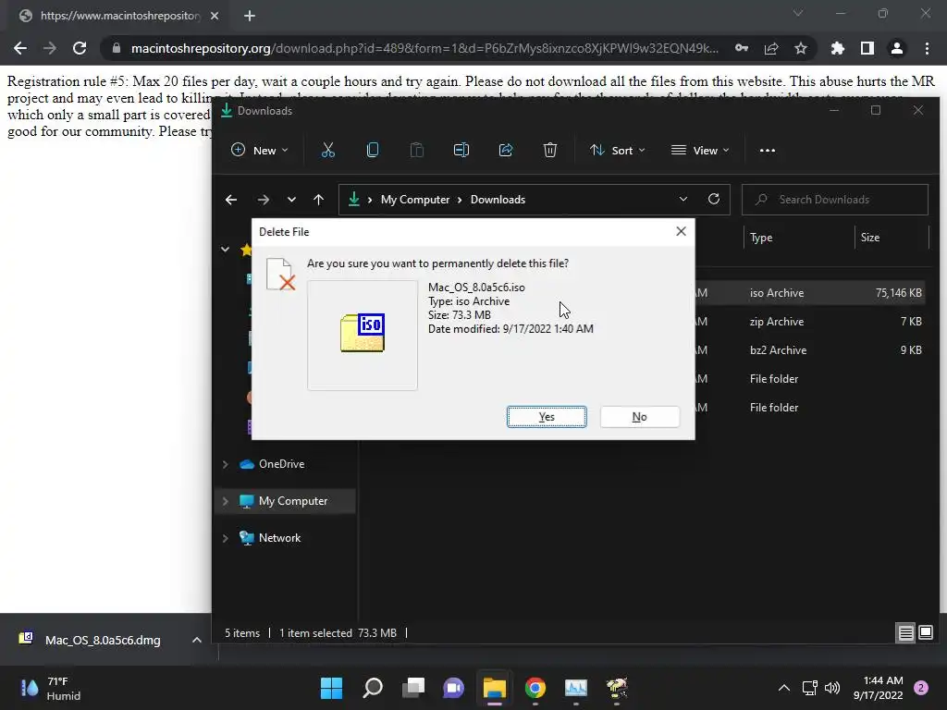Expand the My Computer tree node
Viewport: 947px width, 710px height.
click(225, 501)
